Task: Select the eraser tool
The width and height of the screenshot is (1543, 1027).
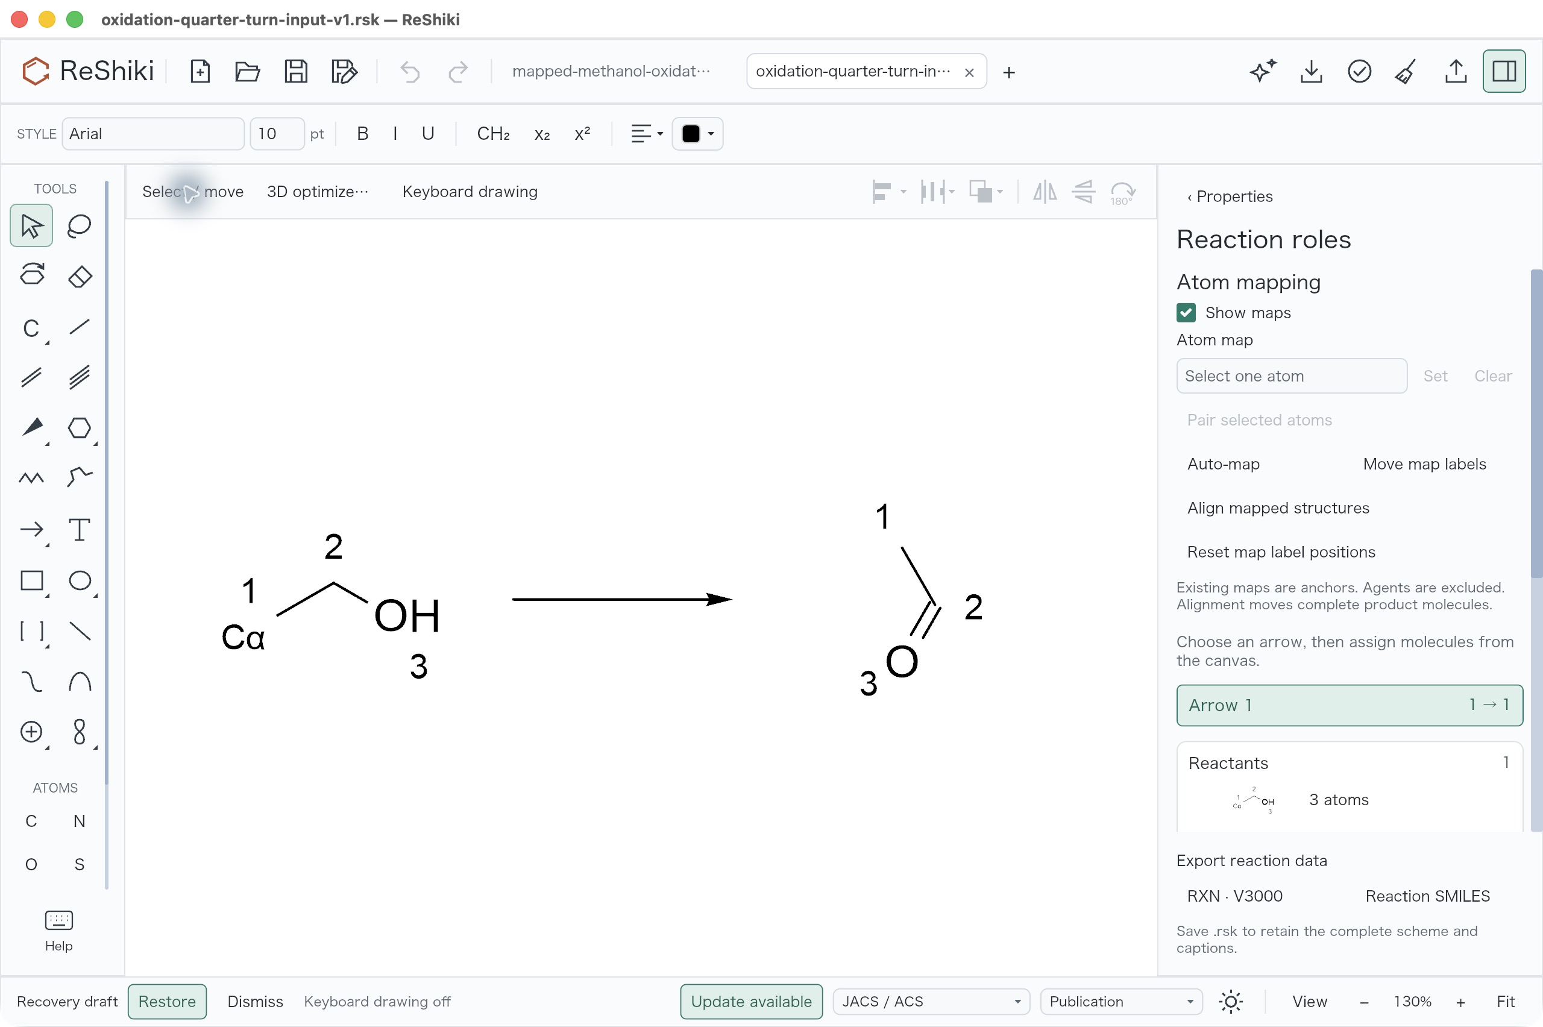Action: point(79,277)
